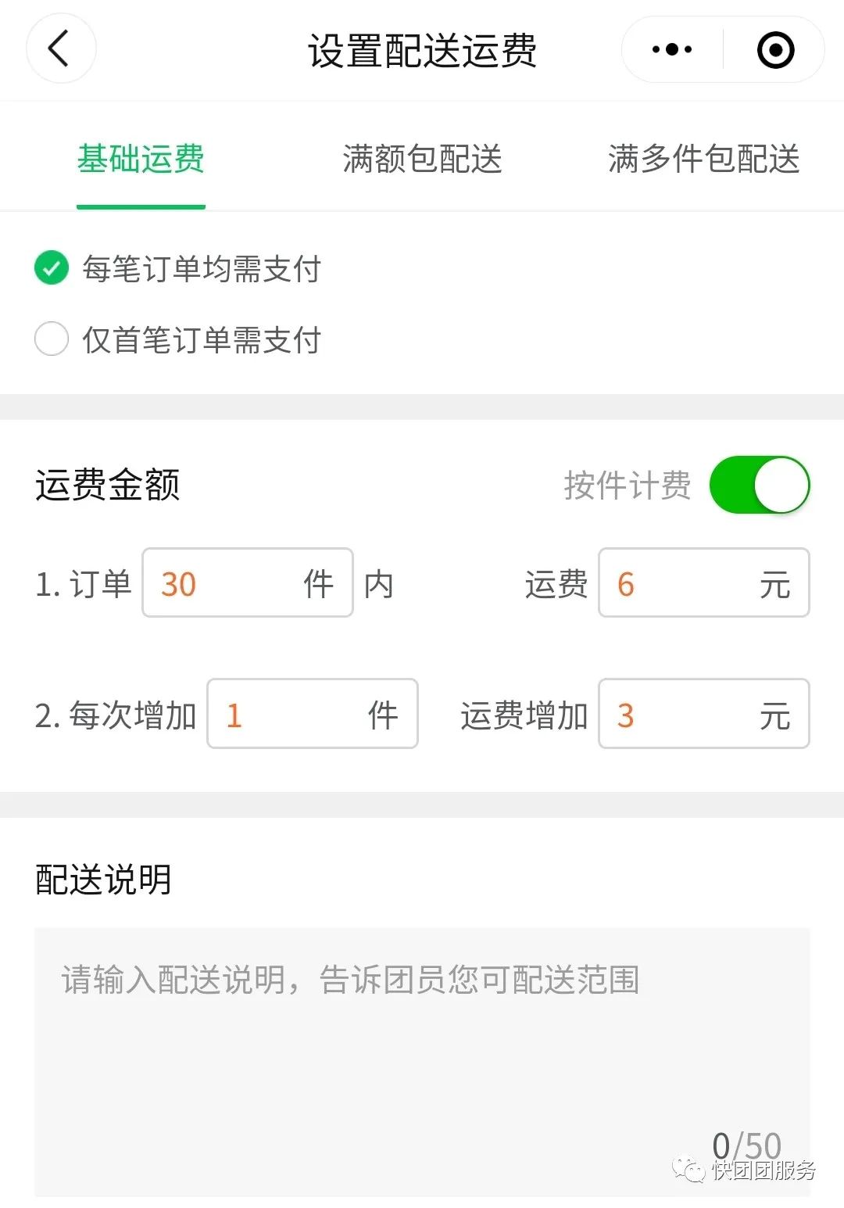Open the 满多件包配送 tab
This screenshot has height=1208, width=844.
tap(703, 159)
